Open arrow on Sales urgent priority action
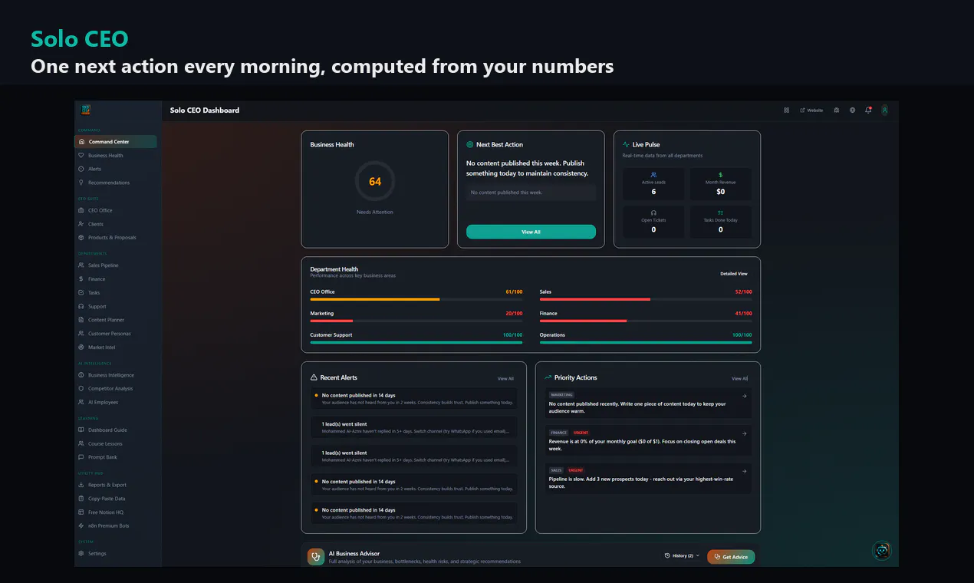Image resolution: width=974 pixels, height=583 pixels. tap(744, 471)
